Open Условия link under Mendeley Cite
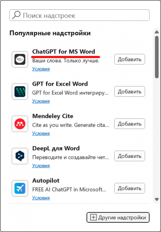 [41, 133]
